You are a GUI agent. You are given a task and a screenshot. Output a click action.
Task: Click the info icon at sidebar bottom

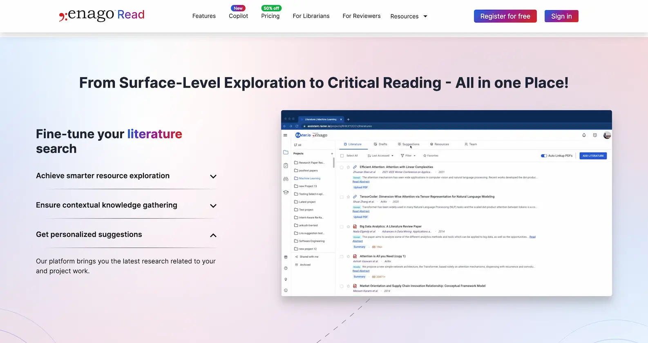(x=286, y=290)
